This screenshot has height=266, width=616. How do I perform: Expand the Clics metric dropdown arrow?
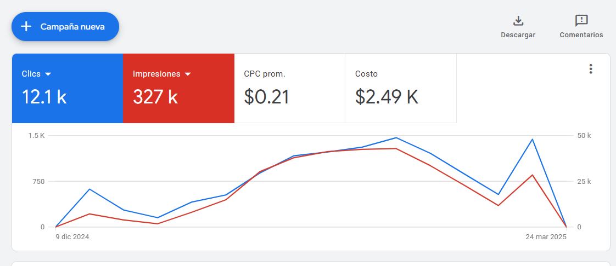coord(48,74)
